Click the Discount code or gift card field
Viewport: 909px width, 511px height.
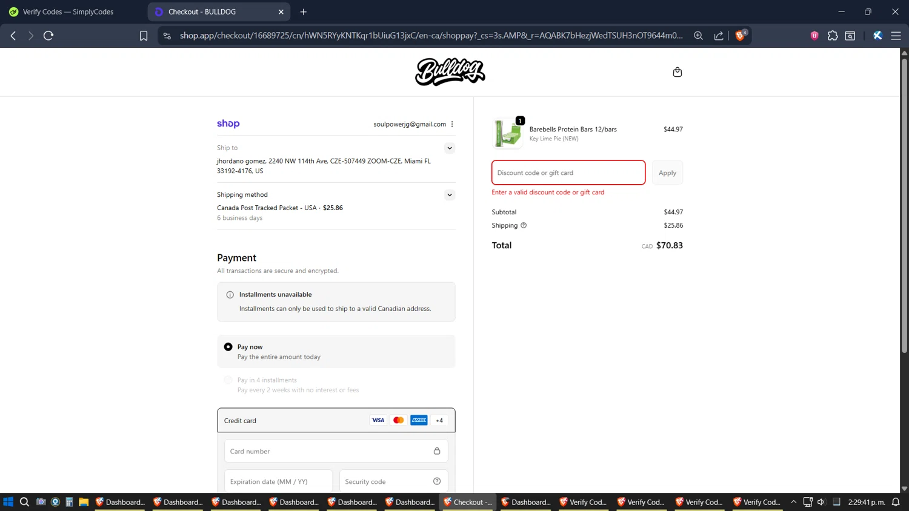point(568,173)
